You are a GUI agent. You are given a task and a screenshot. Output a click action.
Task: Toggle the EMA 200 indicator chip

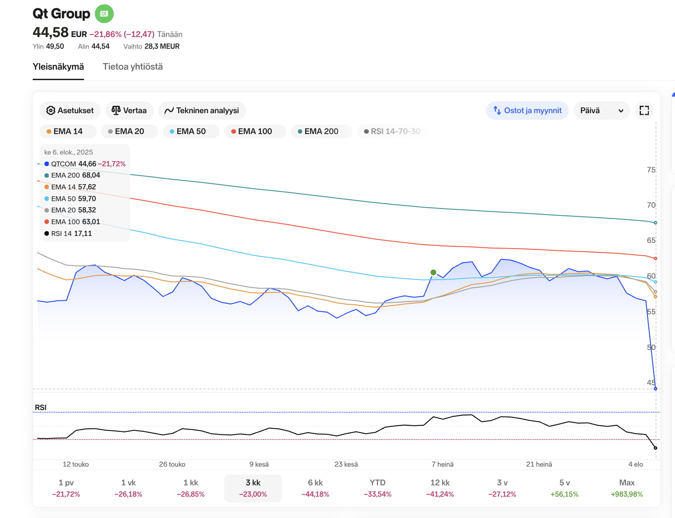click(x=321, y=131)
